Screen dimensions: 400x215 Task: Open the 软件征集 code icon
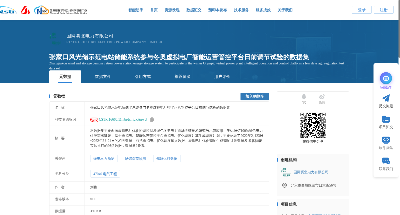point(386,140)
